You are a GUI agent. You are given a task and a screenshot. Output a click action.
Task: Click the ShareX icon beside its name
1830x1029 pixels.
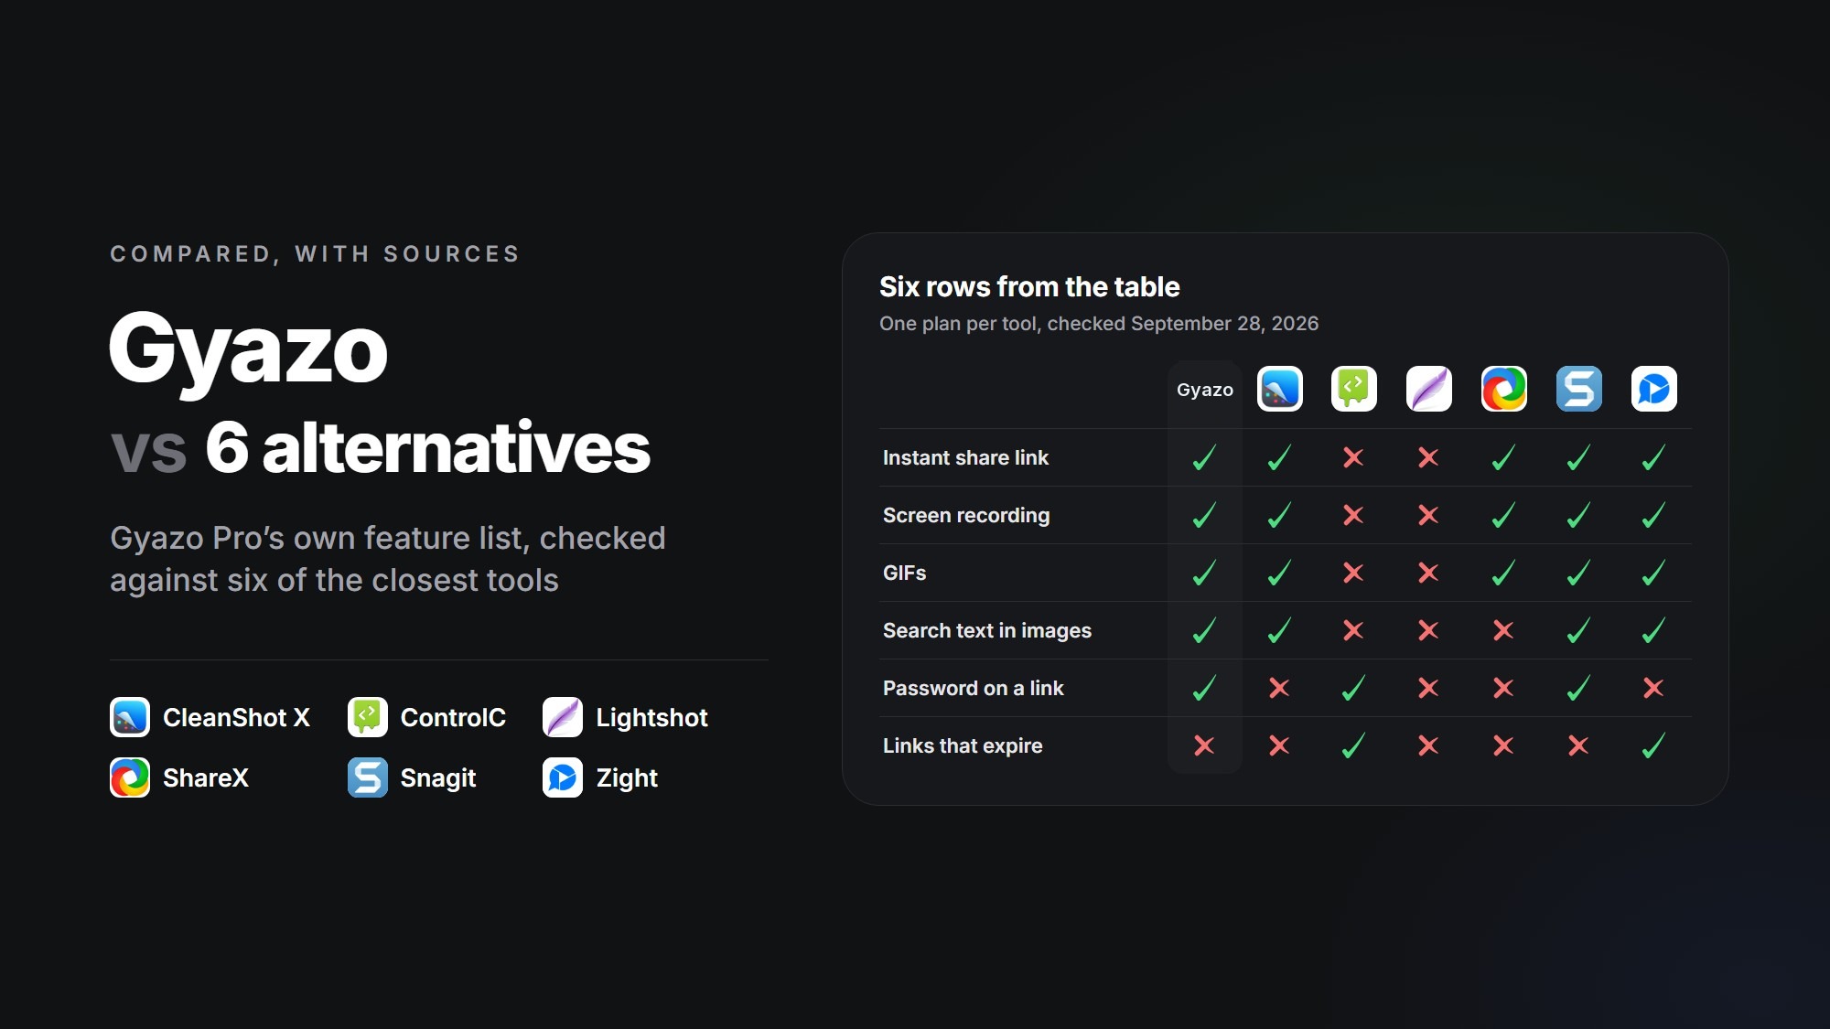(x=130, y=777)
